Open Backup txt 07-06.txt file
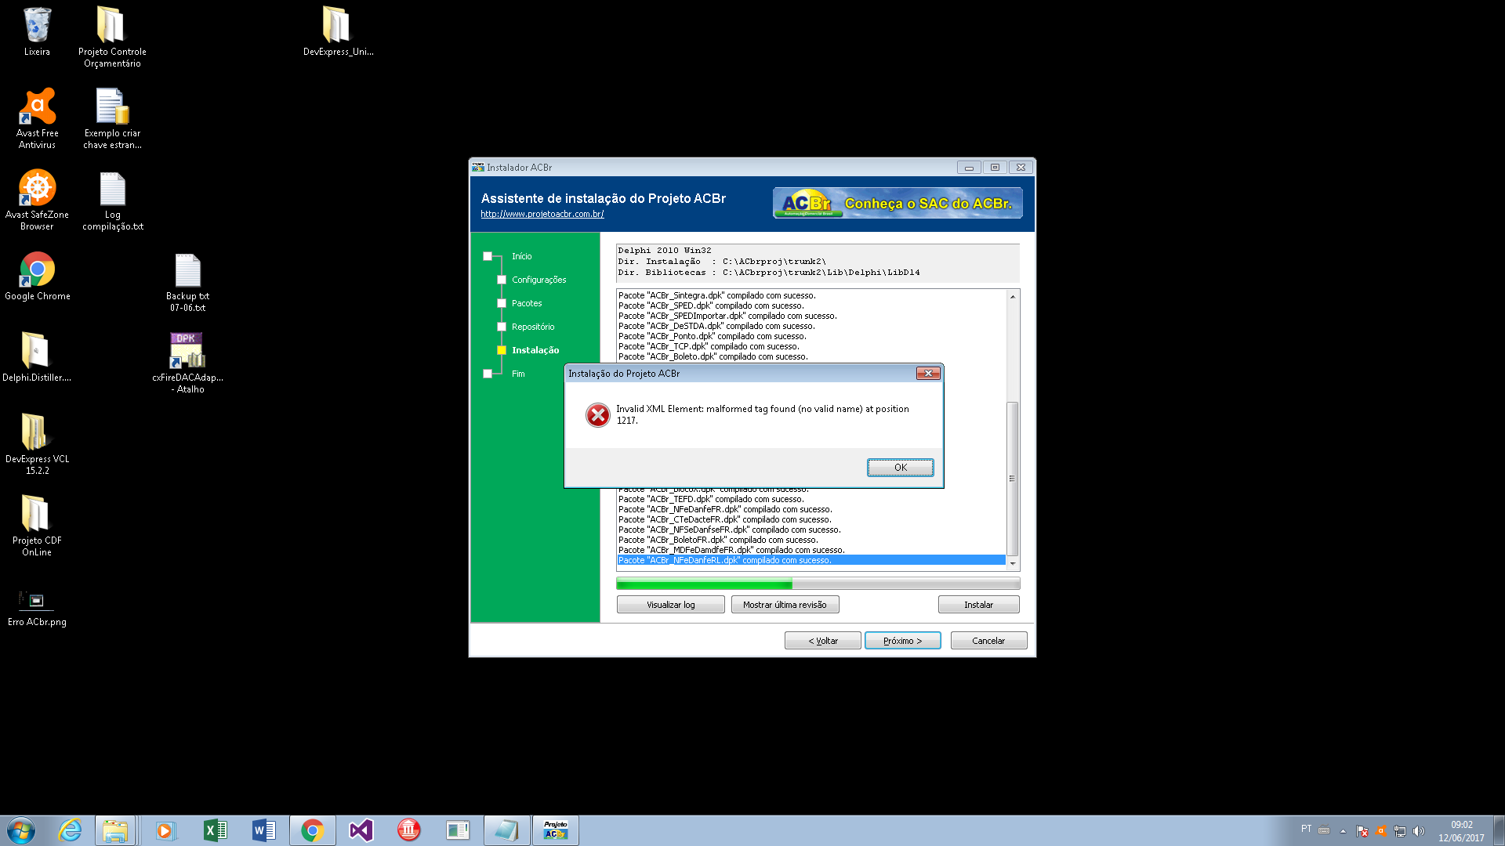 [187, 281]
